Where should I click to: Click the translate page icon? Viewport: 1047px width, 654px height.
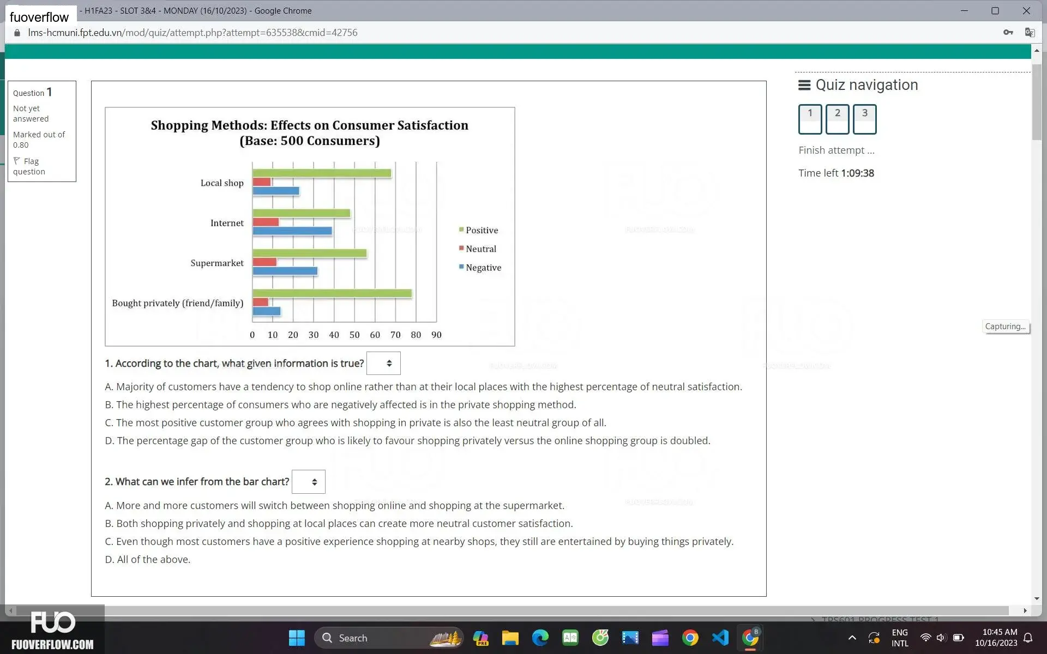click(x=1030, y=32)
